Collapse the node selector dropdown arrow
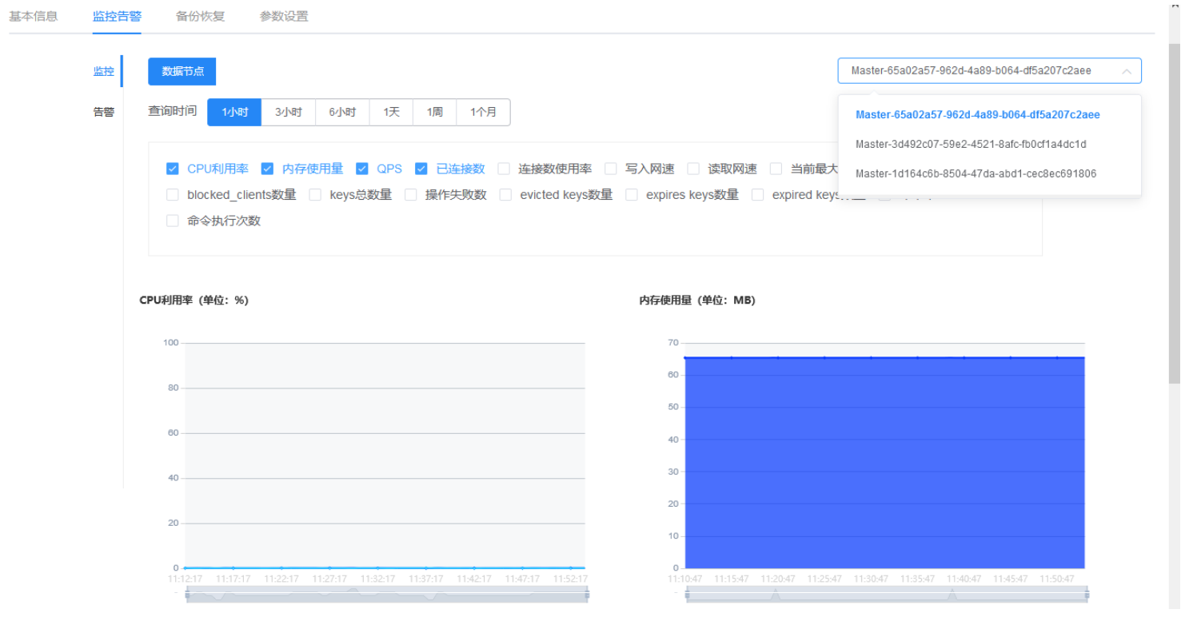Viewport: 1193px width, 617px height. coord(1127,71)
